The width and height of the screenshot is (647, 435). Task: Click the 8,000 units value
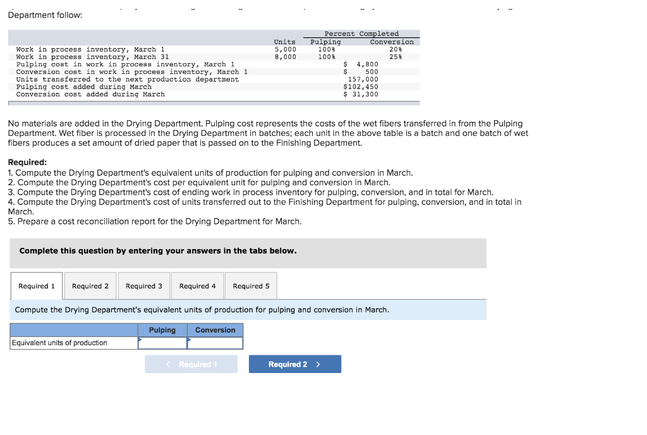(x=286, y=57)
